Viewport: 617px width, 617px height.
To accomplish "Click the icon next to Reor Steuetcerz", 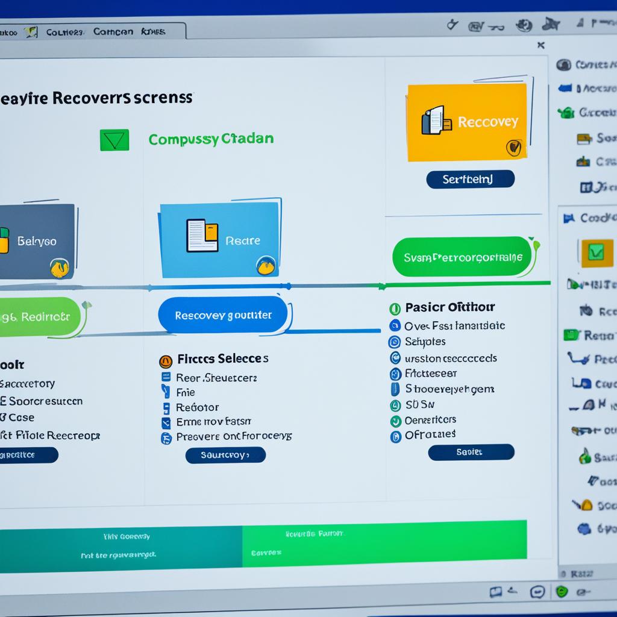I will 166,377.
